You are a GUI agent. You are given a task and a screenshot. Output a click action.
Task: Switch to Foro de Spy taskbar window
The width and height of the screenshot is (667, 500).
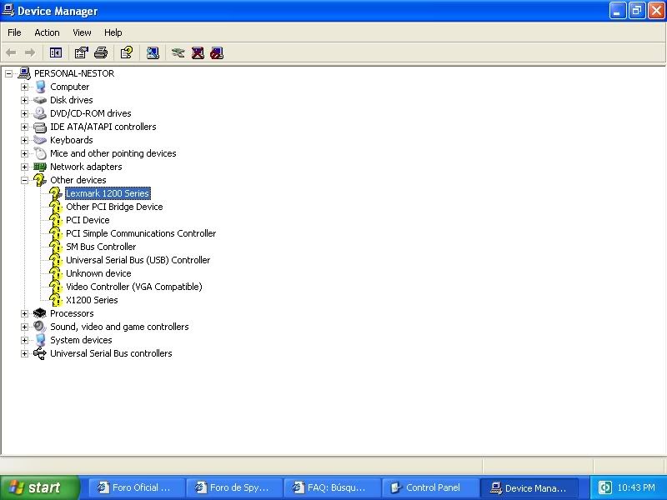235,487
